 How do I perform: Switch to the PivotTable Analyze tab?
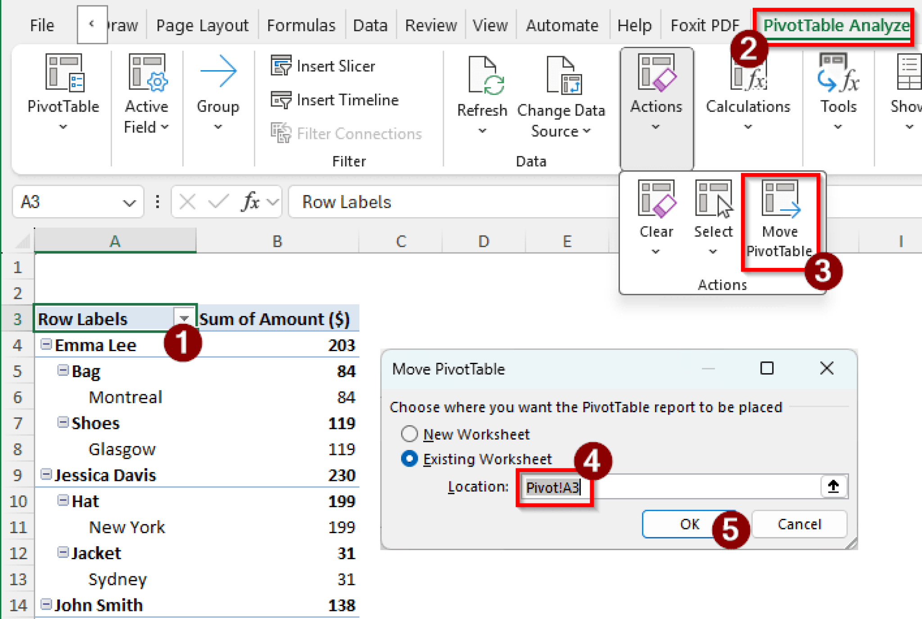tap(836, 25)
